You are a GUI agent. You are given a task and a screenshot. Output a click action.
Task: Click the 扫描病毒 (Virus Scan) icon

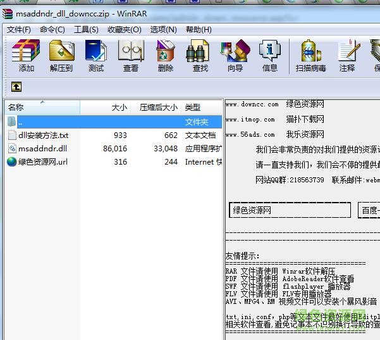coord(310,55)
